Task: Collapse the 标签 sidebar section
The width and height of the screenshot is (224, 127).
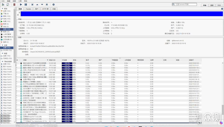Action: click(2, 53)
